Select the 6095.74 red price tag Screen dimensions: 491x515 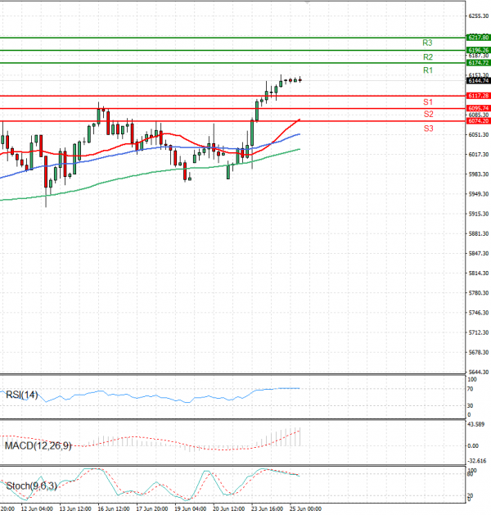pos(479,108)
